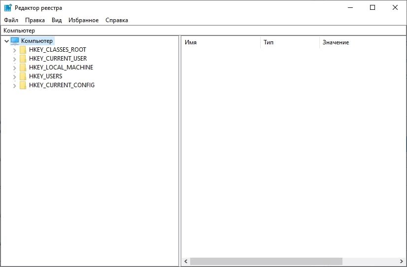407x267 pixels.
Task: Click the address bar showing Компьютер
Action: point(203,31)
